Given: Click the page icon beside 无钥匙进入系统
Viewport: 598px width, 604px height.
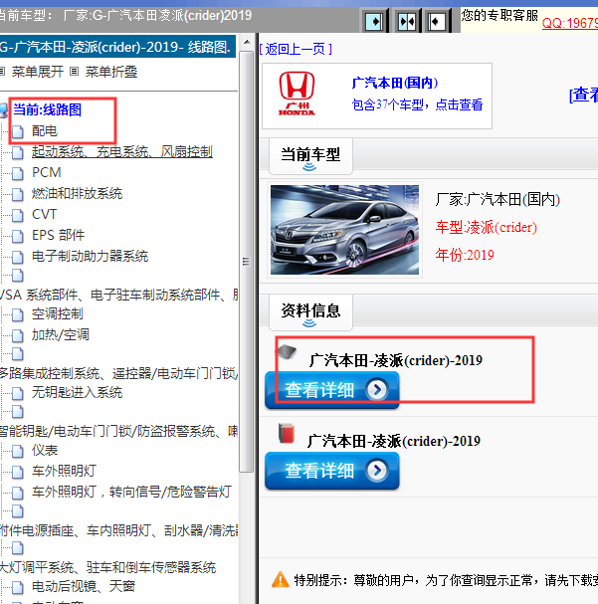Looking at the screenshot, I should pos(17,393).
